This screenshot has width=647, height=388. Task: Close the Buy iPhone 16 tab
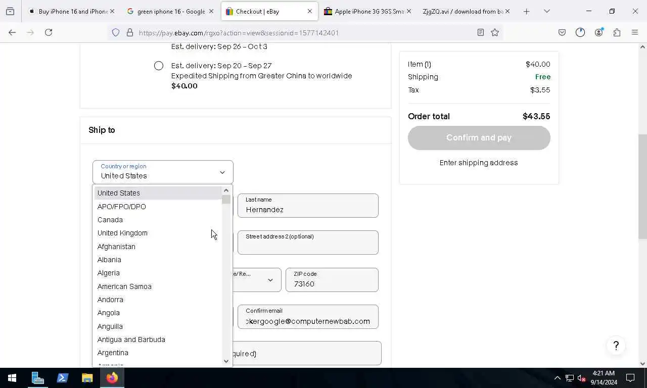[x=112, y=11]
